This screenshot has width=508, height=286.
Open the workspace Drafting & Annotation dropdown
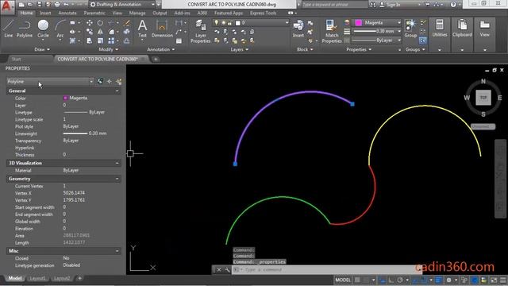tap(122, 5)
